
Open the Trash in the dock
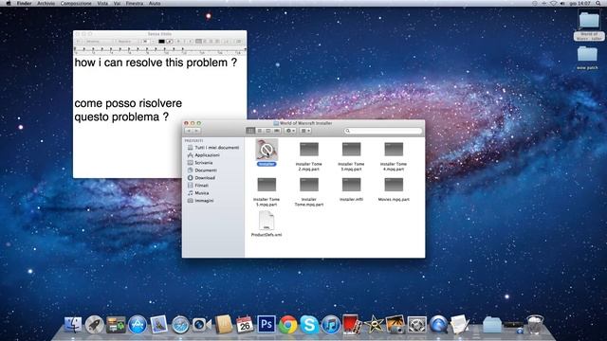(x=535, y=325)
